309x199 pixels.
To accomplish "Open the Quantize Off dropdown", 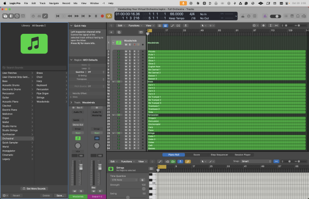I will [96, 72].
